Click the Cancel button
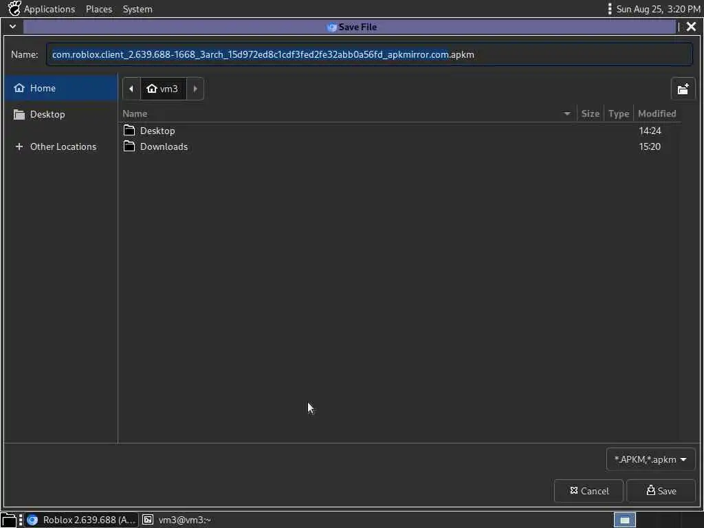This screenshot has height=528, width=704. pos(588,491)
